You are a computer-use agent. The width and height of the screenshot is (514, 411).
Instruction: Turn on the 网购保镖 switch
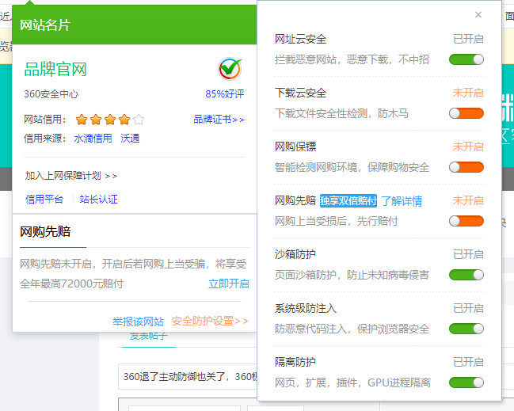(466, 167)
